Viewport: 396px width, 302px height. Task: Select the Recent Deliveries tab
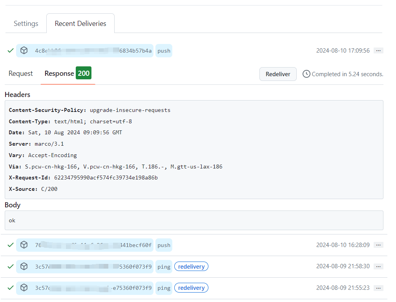80,24
